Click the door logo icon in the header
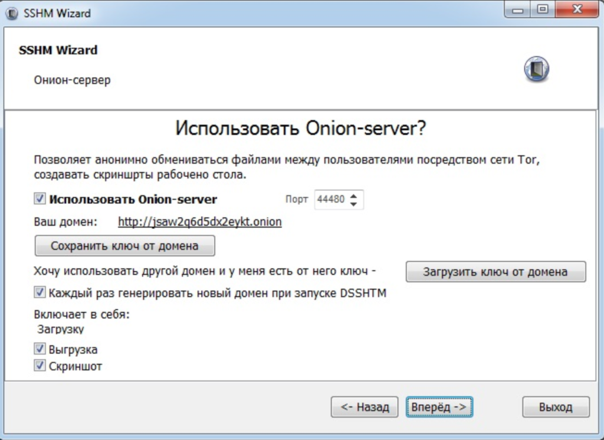Viewport: 604px width, 440px height. [x=536, y=69]
